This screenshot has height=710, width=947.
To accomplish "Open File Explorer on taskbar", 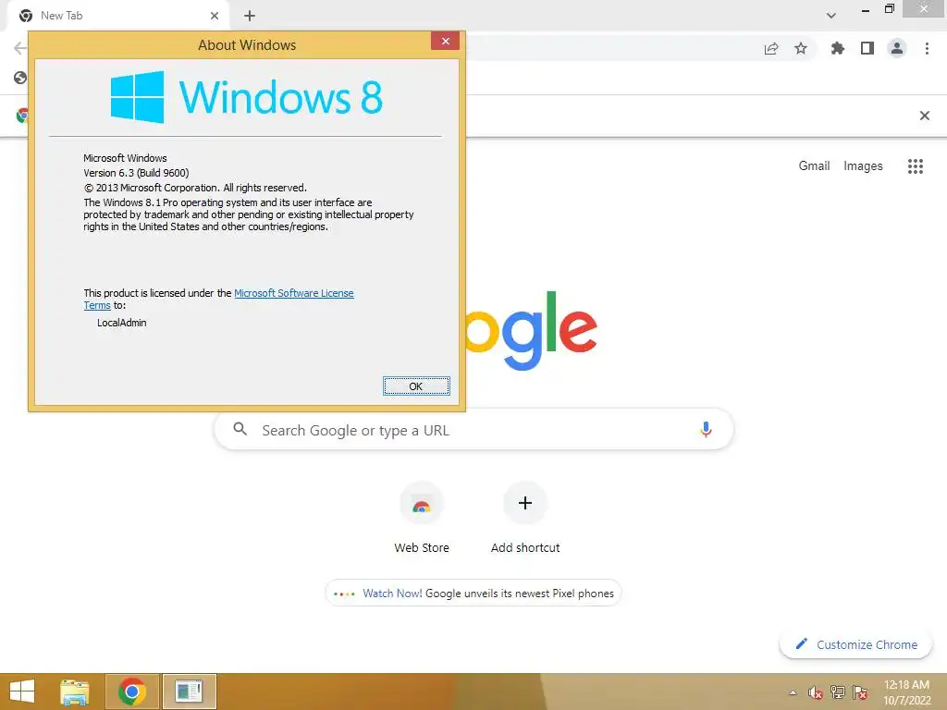I will [x=74, y=692].
